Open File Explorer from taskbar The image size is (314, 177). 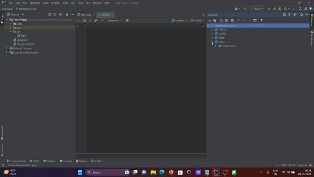click(153, 172)
